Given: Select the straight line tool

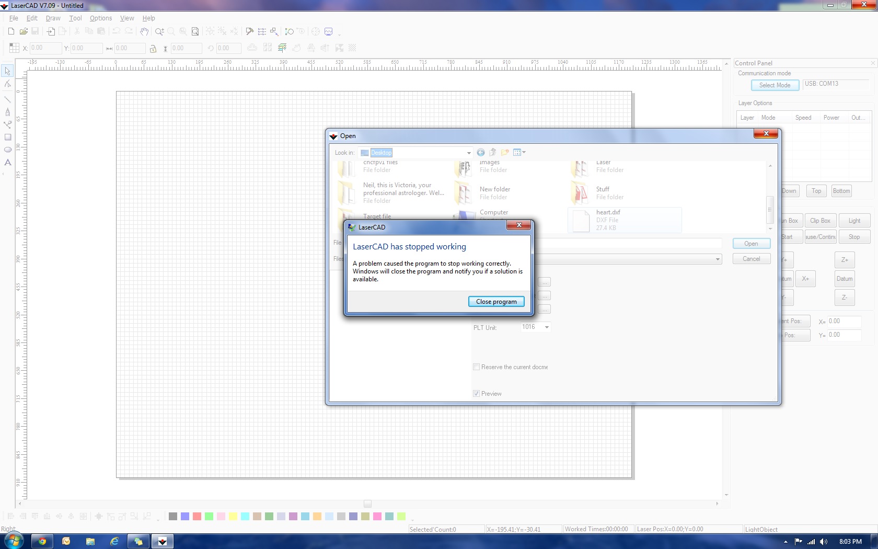Looking at the screenshot, I should (7, 99).
